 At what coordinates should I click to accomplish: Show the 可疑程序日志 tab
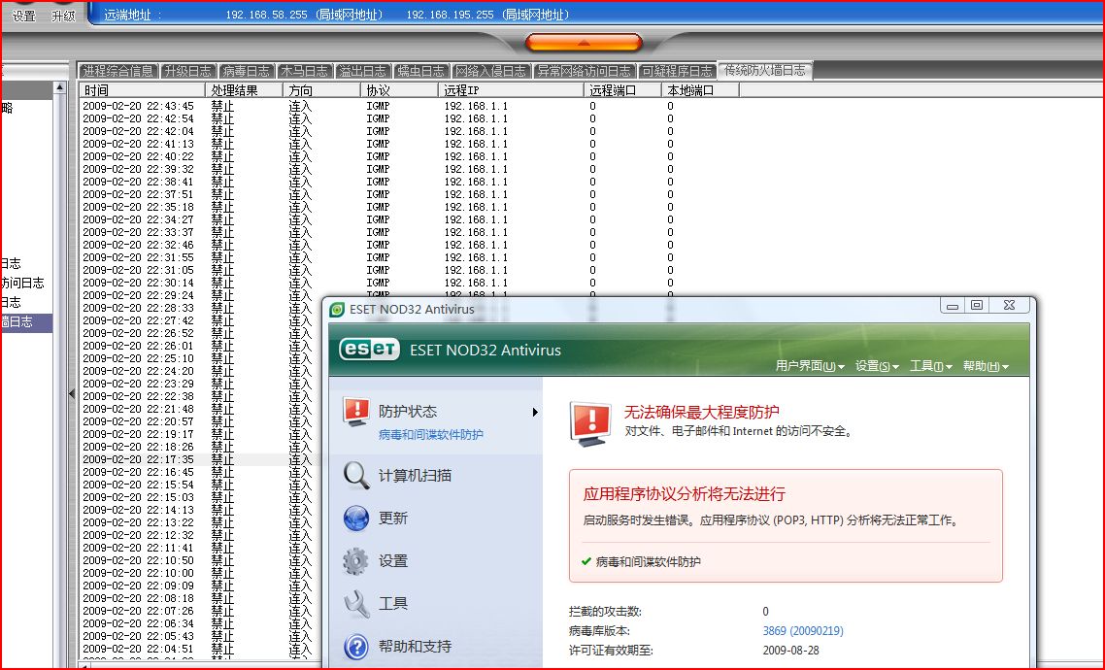point(677,71)
